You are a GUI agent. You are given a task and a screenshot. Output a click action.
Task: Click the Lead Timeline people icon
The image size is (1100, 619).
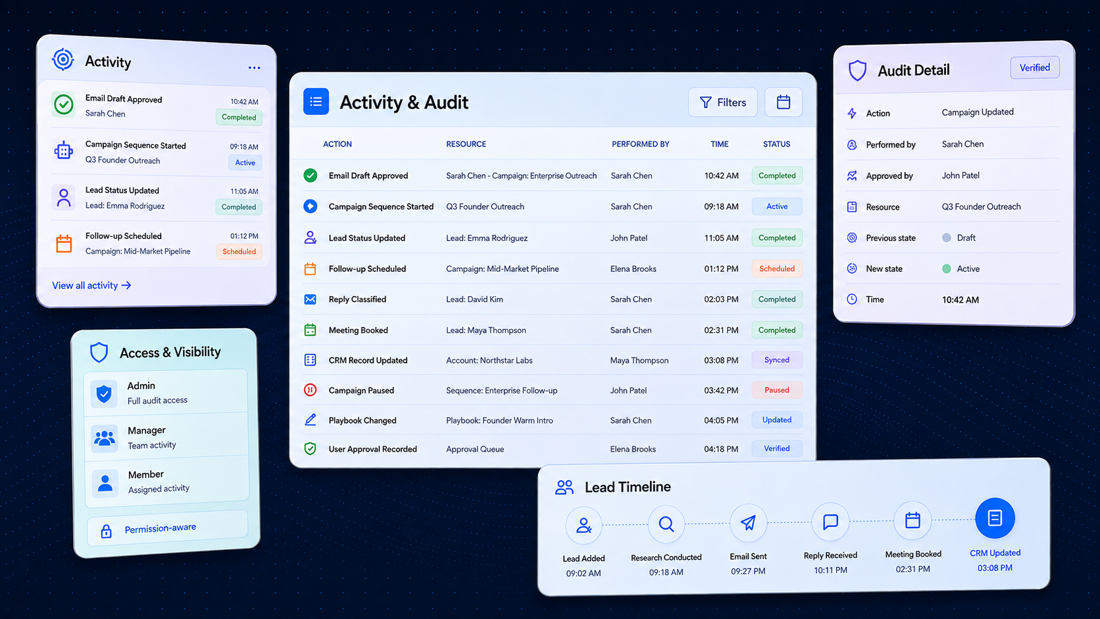coord(564,487)
